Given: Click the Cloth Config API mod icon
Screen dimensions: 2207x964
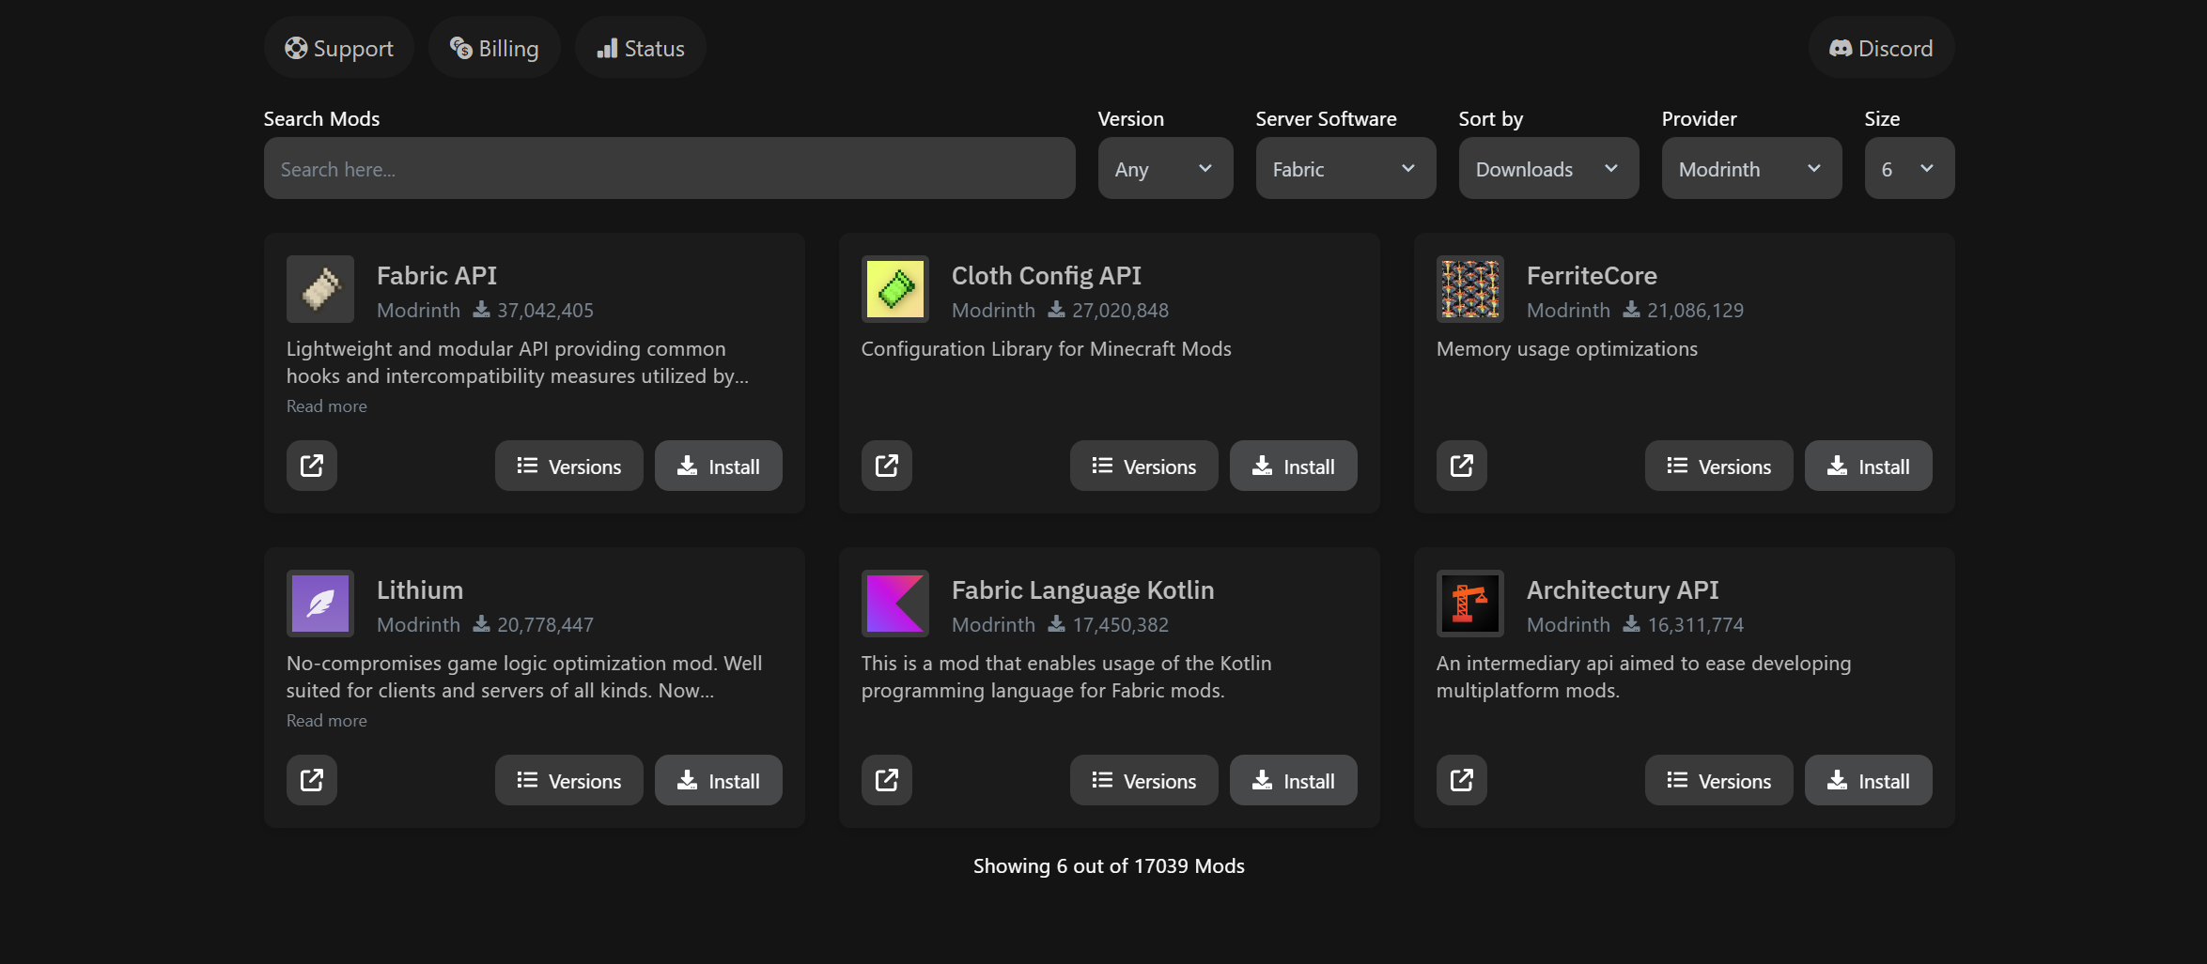Looking at the screenshot, I should (895, 289).
